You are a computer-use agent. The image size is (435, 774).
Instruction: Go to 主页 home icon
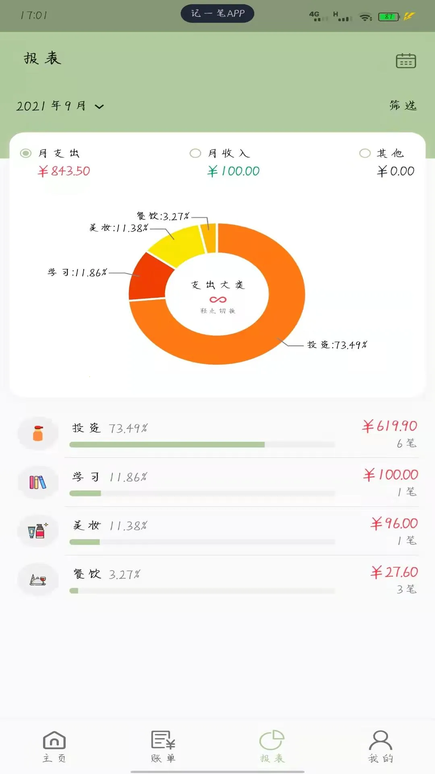(54, 741)
